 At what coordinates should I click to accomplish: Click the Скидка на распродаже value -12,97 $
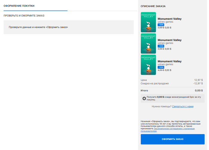(198, 83)
